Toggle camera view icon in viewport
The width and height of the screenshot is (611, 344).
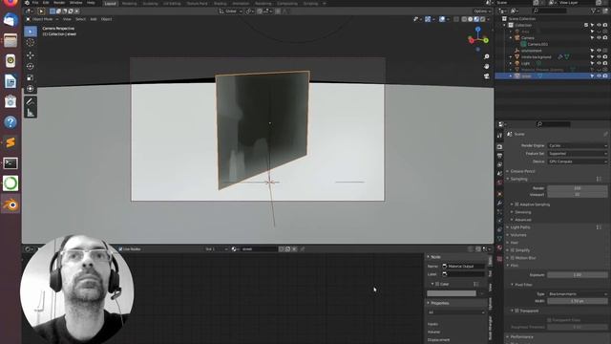pyautogui.click(x=487, y=76)
